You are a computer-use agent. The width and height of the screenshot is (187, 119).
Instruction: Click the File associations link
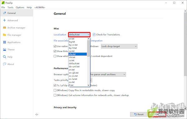[x=61, y=41]
